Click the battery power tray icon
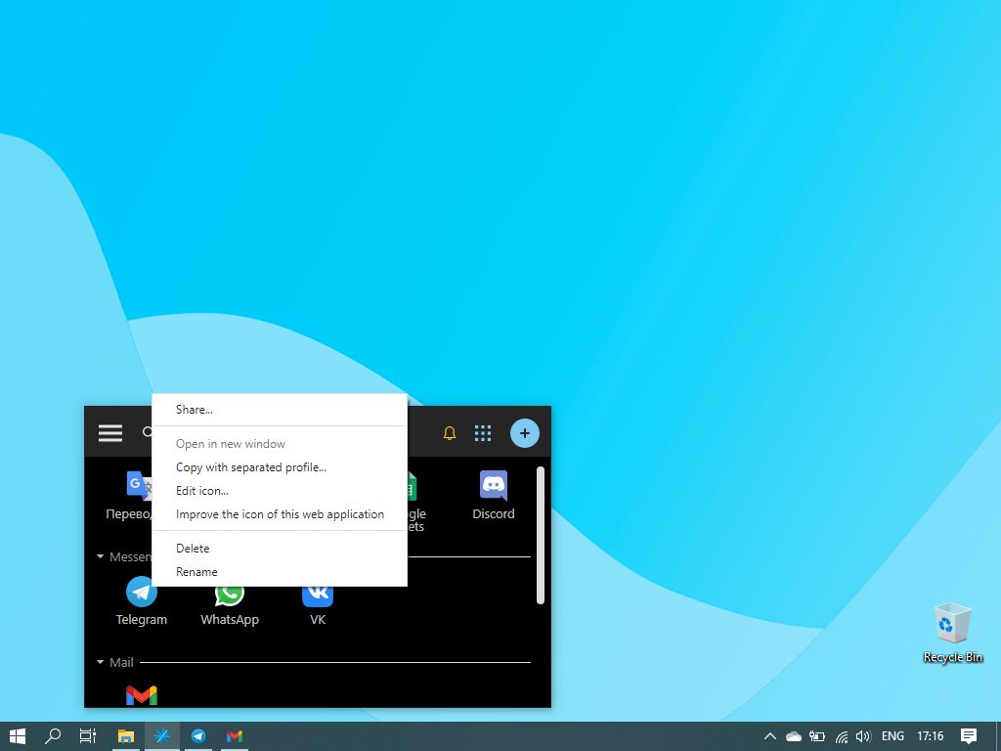Viewport: 1001px width, 751px height. [x=817, y=736]
